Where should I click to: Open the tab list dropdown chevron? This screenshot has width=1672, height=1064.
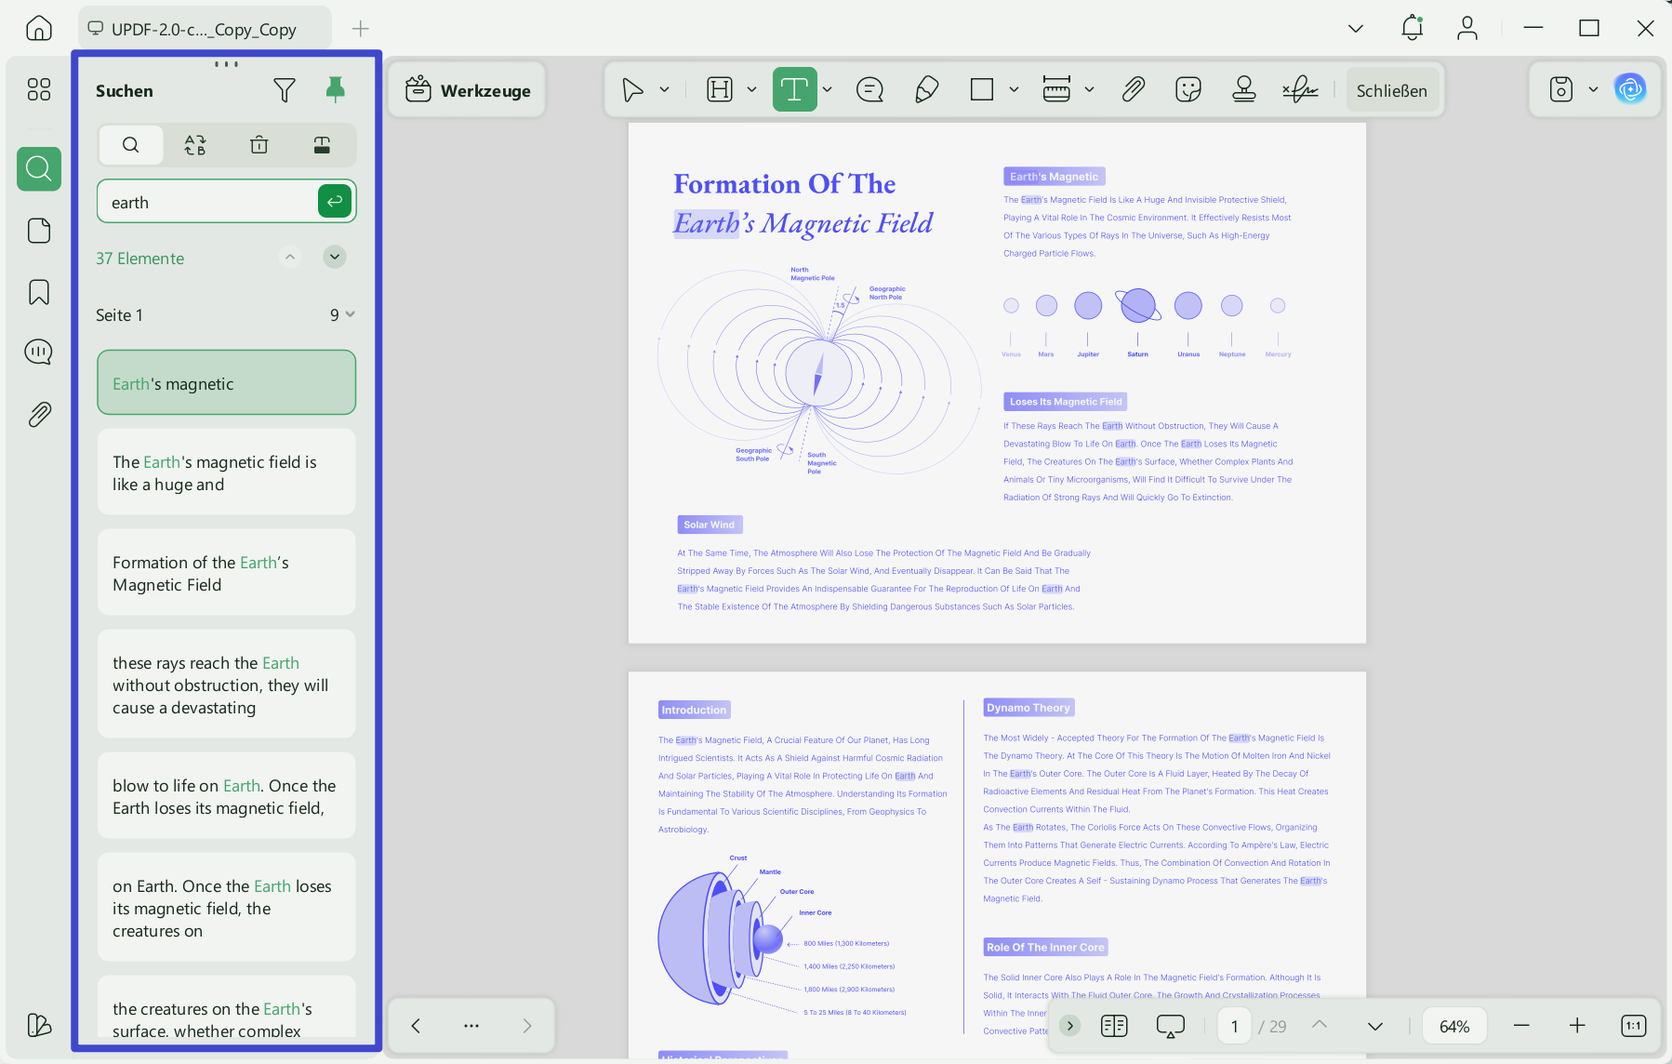click(x=1356, y=29)
